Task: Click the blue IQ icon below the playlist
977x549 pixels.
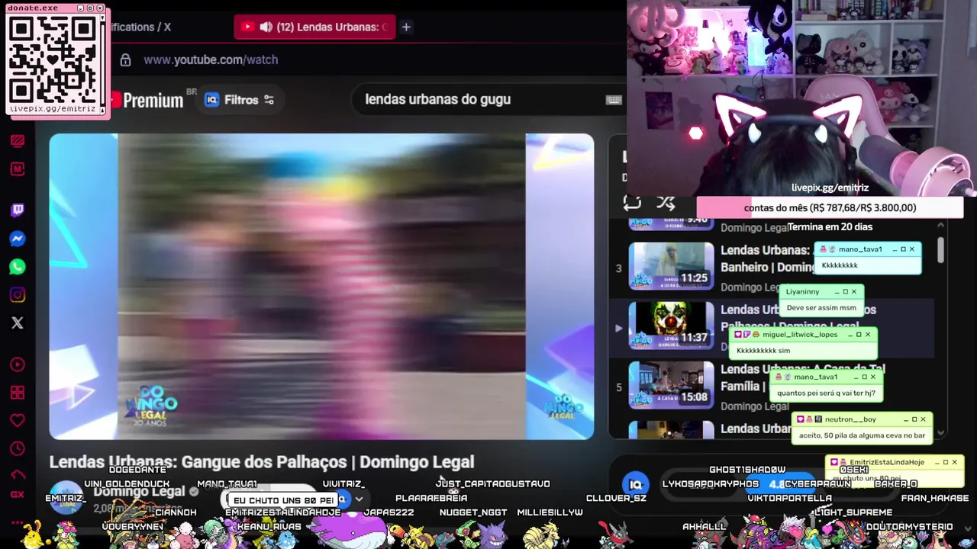Action: pos(635,484)
